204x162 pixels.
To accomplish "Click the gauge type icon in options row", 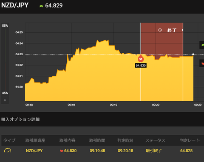I will click(8, 151).
